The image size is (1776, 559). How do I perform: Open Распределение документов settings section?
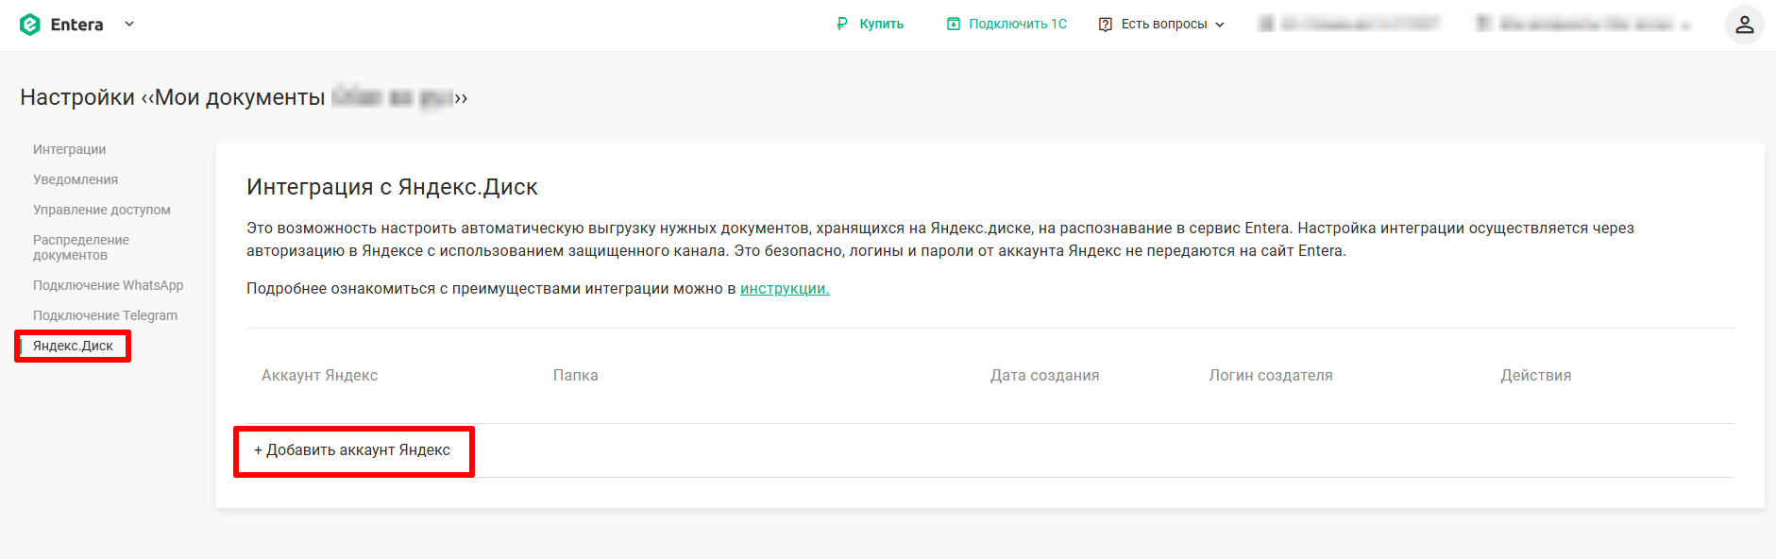pyautogui.click(x=81, y=247)
